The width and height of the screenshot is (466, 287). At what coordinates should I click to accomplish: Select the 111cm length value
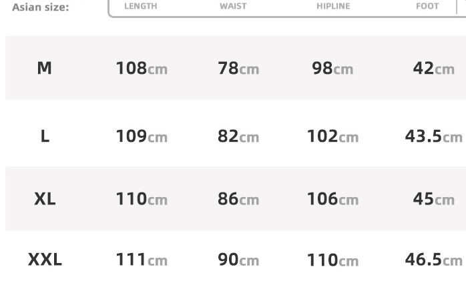(142, 260)
